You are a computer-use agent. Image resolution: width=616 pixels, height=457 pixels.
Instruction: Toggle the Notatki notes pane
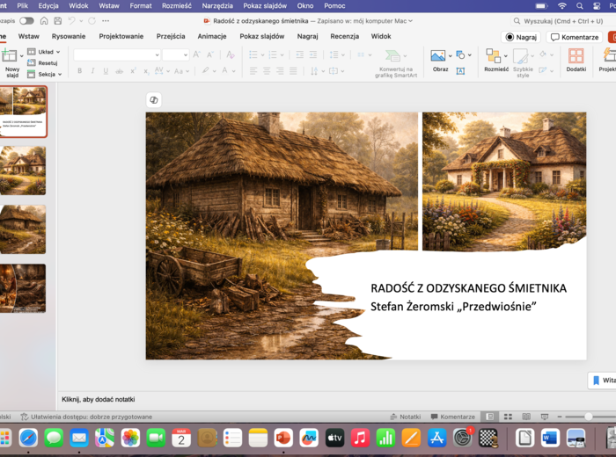(405, 417)
